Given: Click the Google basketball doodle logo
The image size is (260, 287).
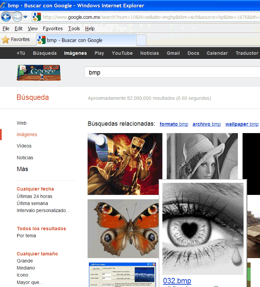Looking at the screenshot, I should (39, 73).
